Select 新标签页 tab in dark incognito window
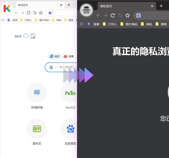The height and width of the screenshot is (158, 169). click(127, 6)
